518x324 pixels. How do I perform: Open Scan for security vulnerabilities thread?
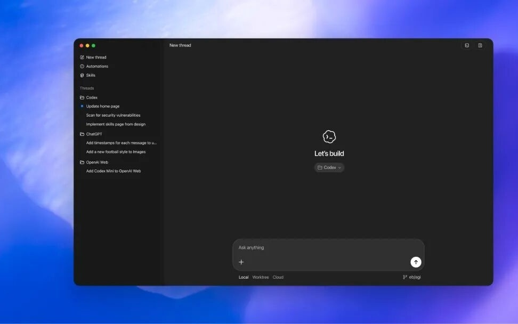(x=113, y=115)
